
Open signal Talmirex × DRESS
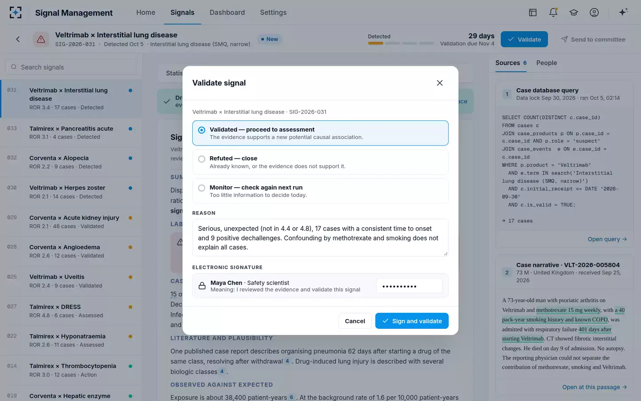click(71, 311)
